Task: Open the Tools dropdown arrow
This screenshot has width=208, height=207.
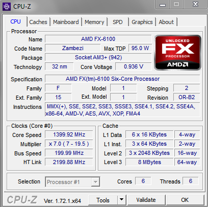Action: [121, 199]
